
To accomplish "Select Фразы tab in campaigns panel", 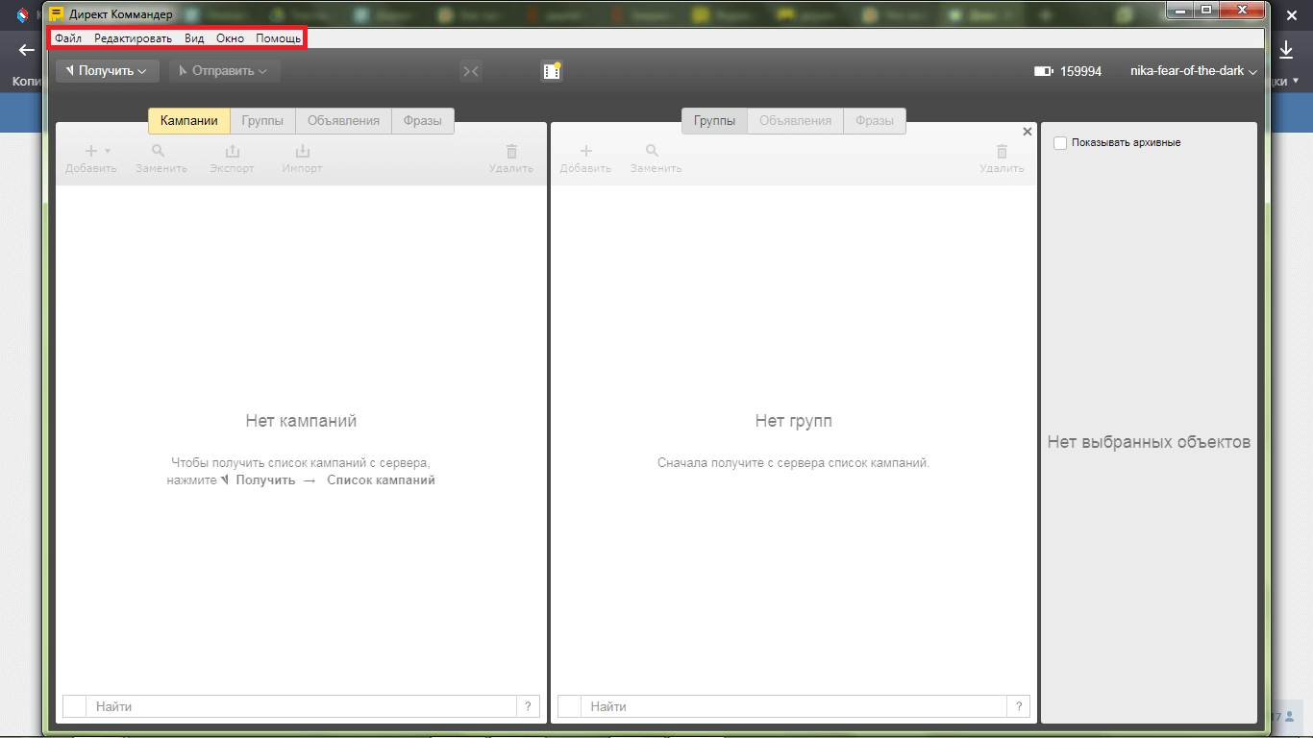I will click(423, 121).
